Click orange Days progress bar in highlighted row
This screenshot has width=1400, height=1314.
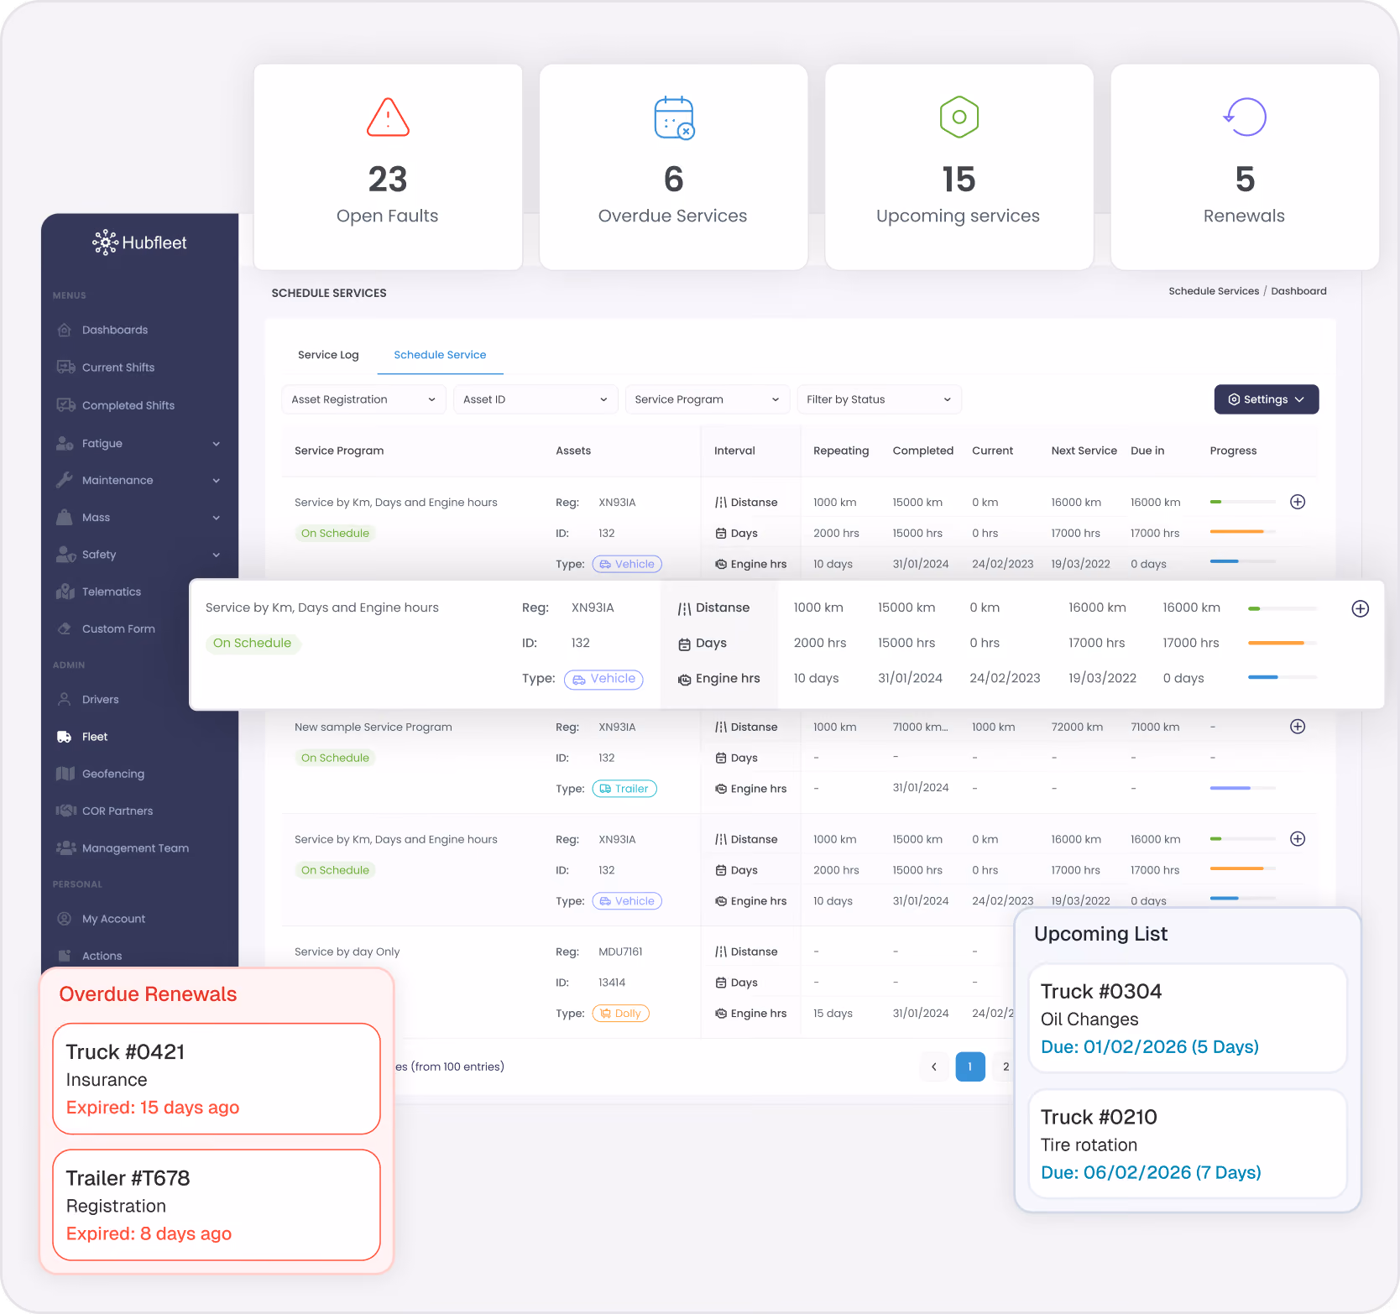(x=1282, y=643)
